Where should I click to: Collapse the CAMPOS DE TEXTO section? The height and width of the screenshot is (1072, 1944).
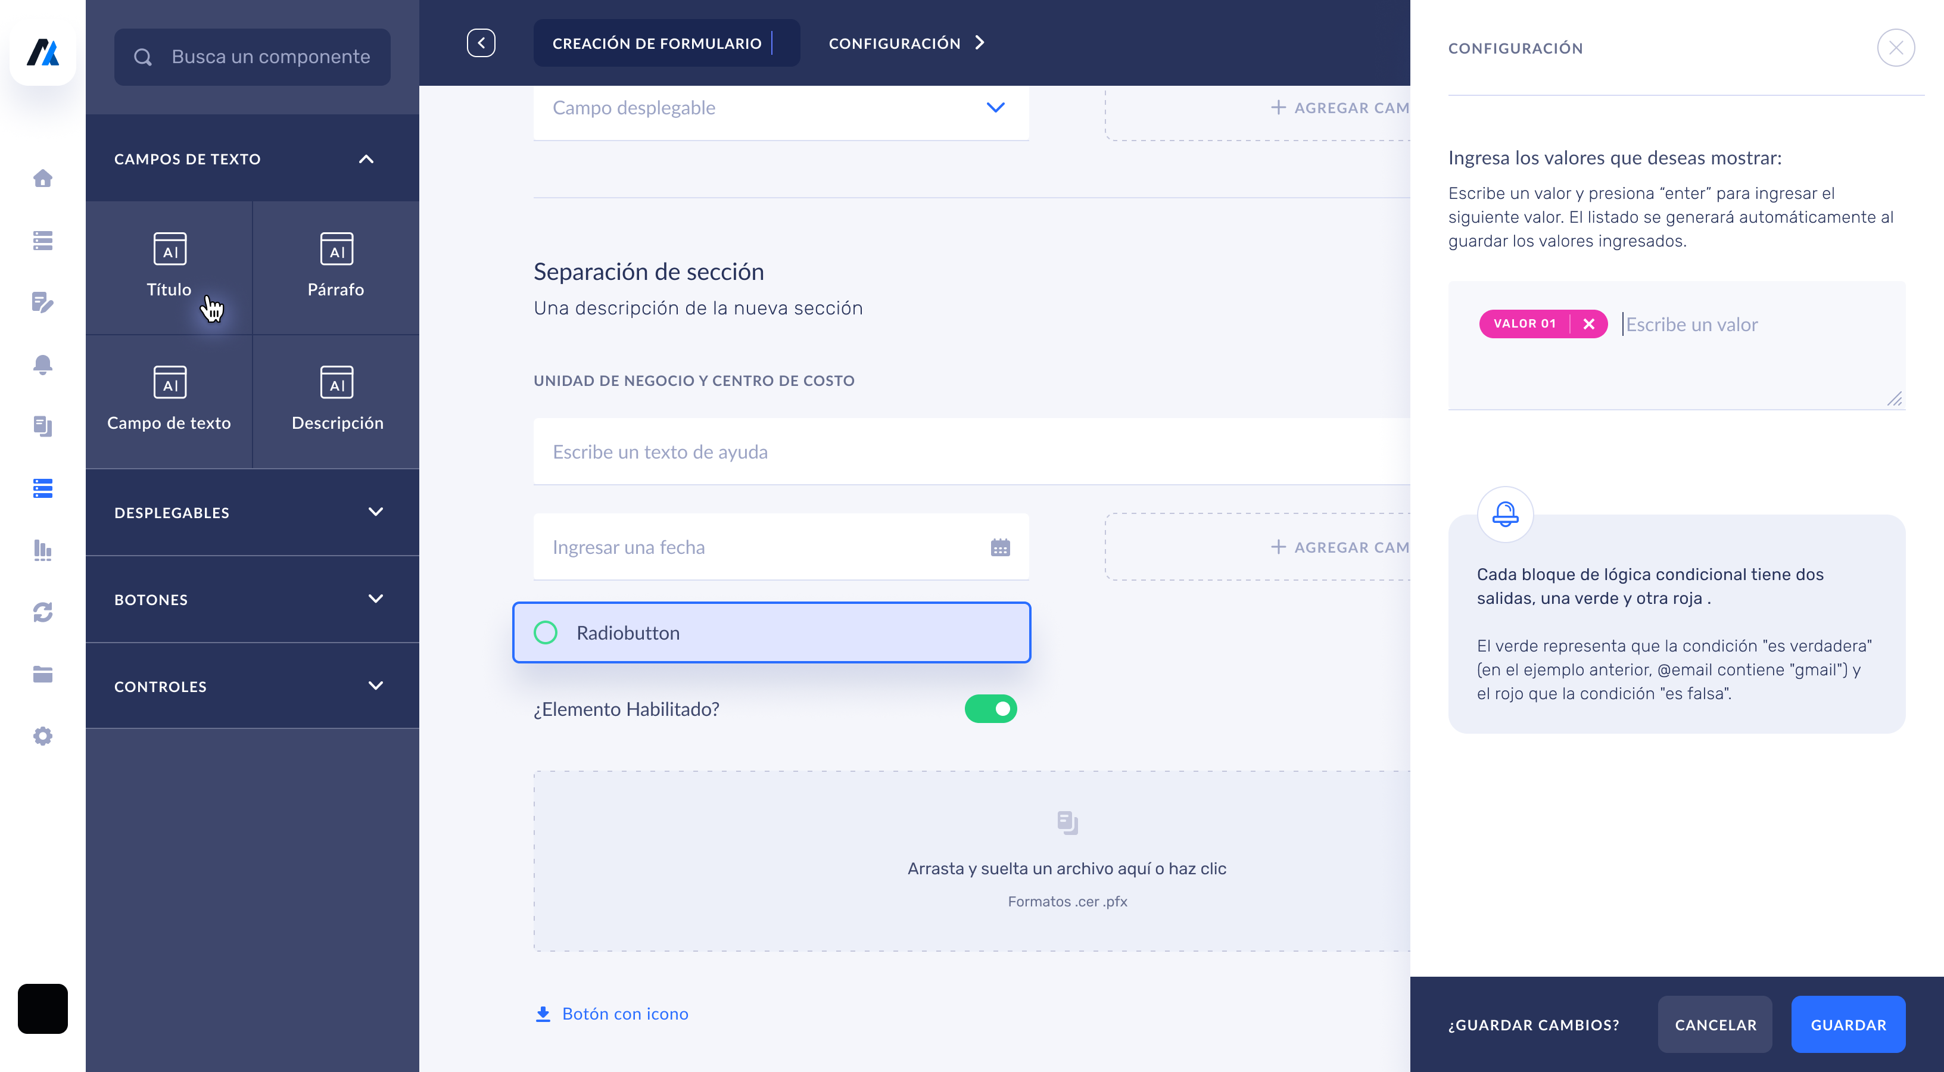[x=367, y=158]
